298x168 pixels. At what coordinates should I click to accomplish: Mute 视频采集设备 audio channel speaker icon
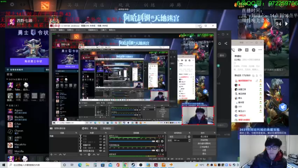point(158,150)
